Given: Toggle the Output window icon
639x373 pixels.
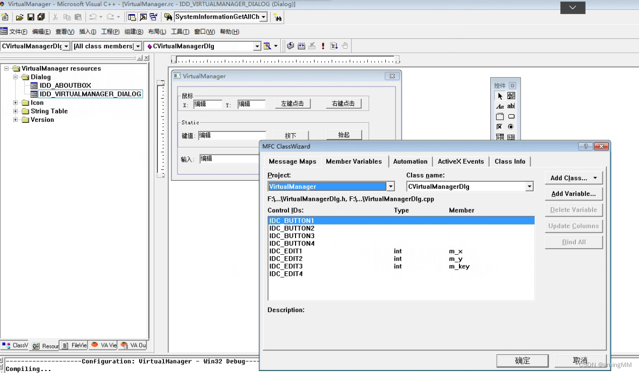Looking at the screenshot, I should coord(143,17).
